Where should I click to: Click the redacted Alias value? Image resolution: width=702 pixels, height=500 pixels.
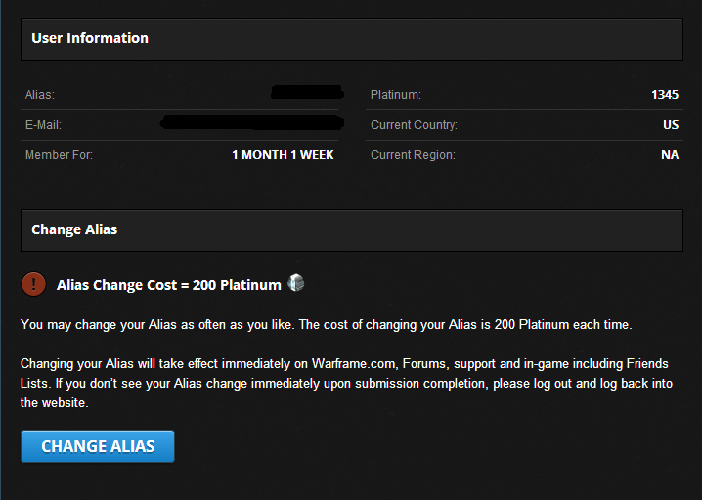tap(307, 92)
